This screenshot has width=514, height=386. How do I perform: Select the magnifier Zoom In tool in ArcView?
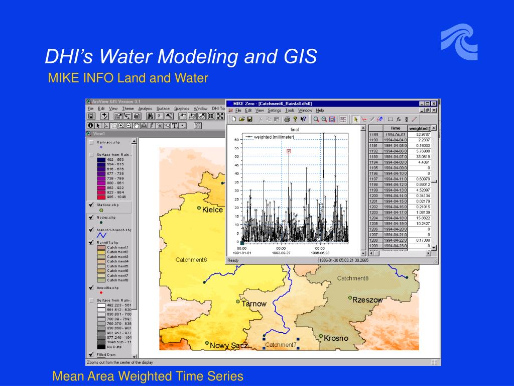[121, 125]
